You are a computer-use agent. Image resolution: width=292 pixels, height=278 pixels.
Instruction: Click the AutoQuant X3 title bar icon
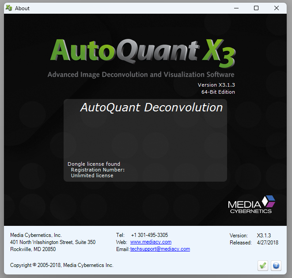9,8
